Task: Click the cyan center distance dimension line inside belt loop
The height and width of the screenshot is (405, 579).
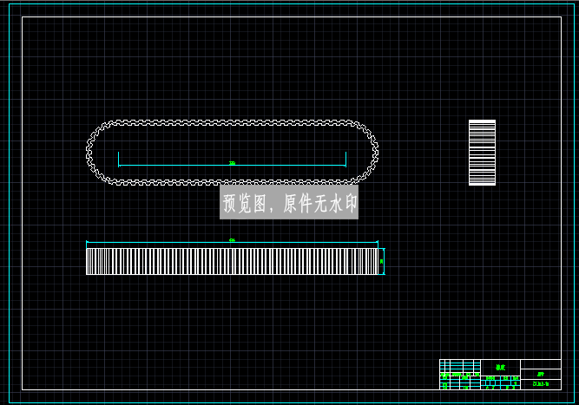Action: pyautogui.click(x=232, y=166)
